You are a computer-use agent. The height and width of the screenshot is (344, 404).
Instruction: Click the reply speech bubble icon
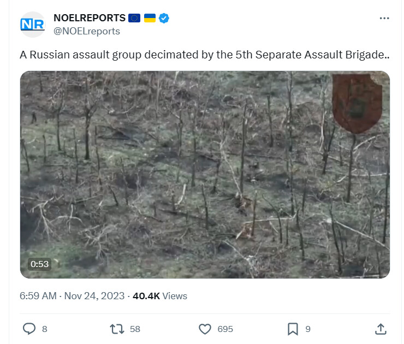point(29,329)
